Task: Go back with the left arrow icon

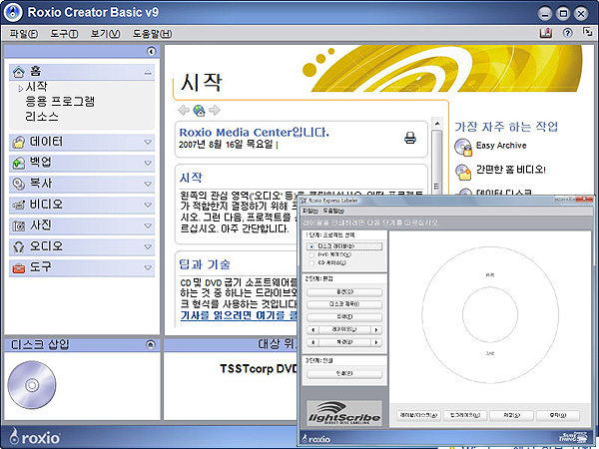Action: [x=184, y=111]
